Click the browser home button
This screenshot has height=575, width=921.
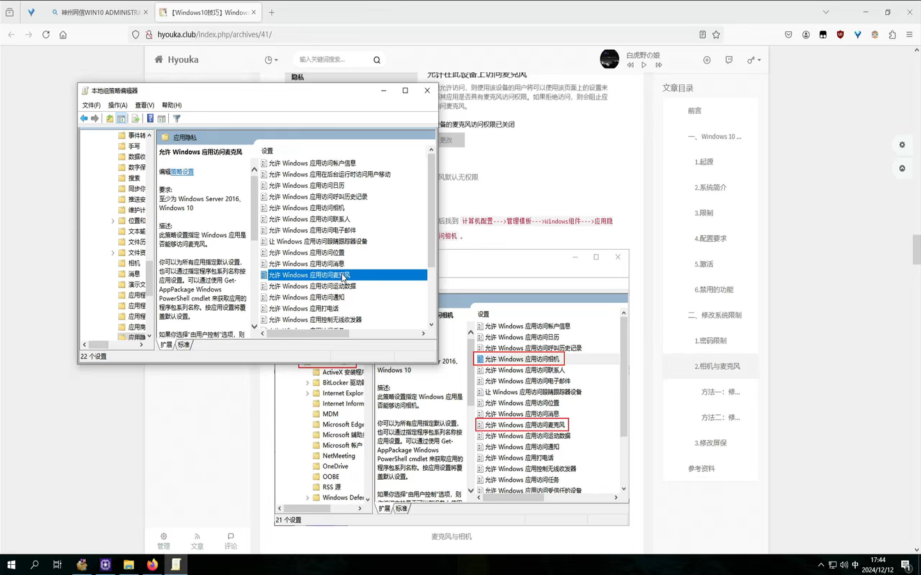click(63, 34)
